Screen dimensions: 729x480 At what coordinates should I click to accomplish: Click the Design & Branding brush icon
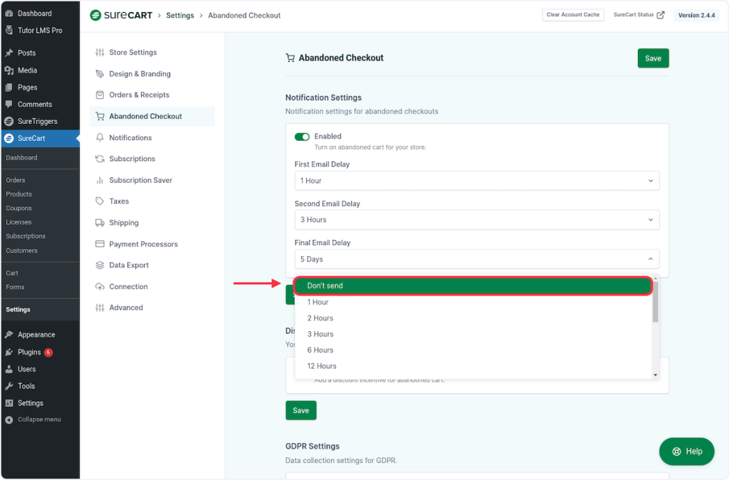pos(100,74)
